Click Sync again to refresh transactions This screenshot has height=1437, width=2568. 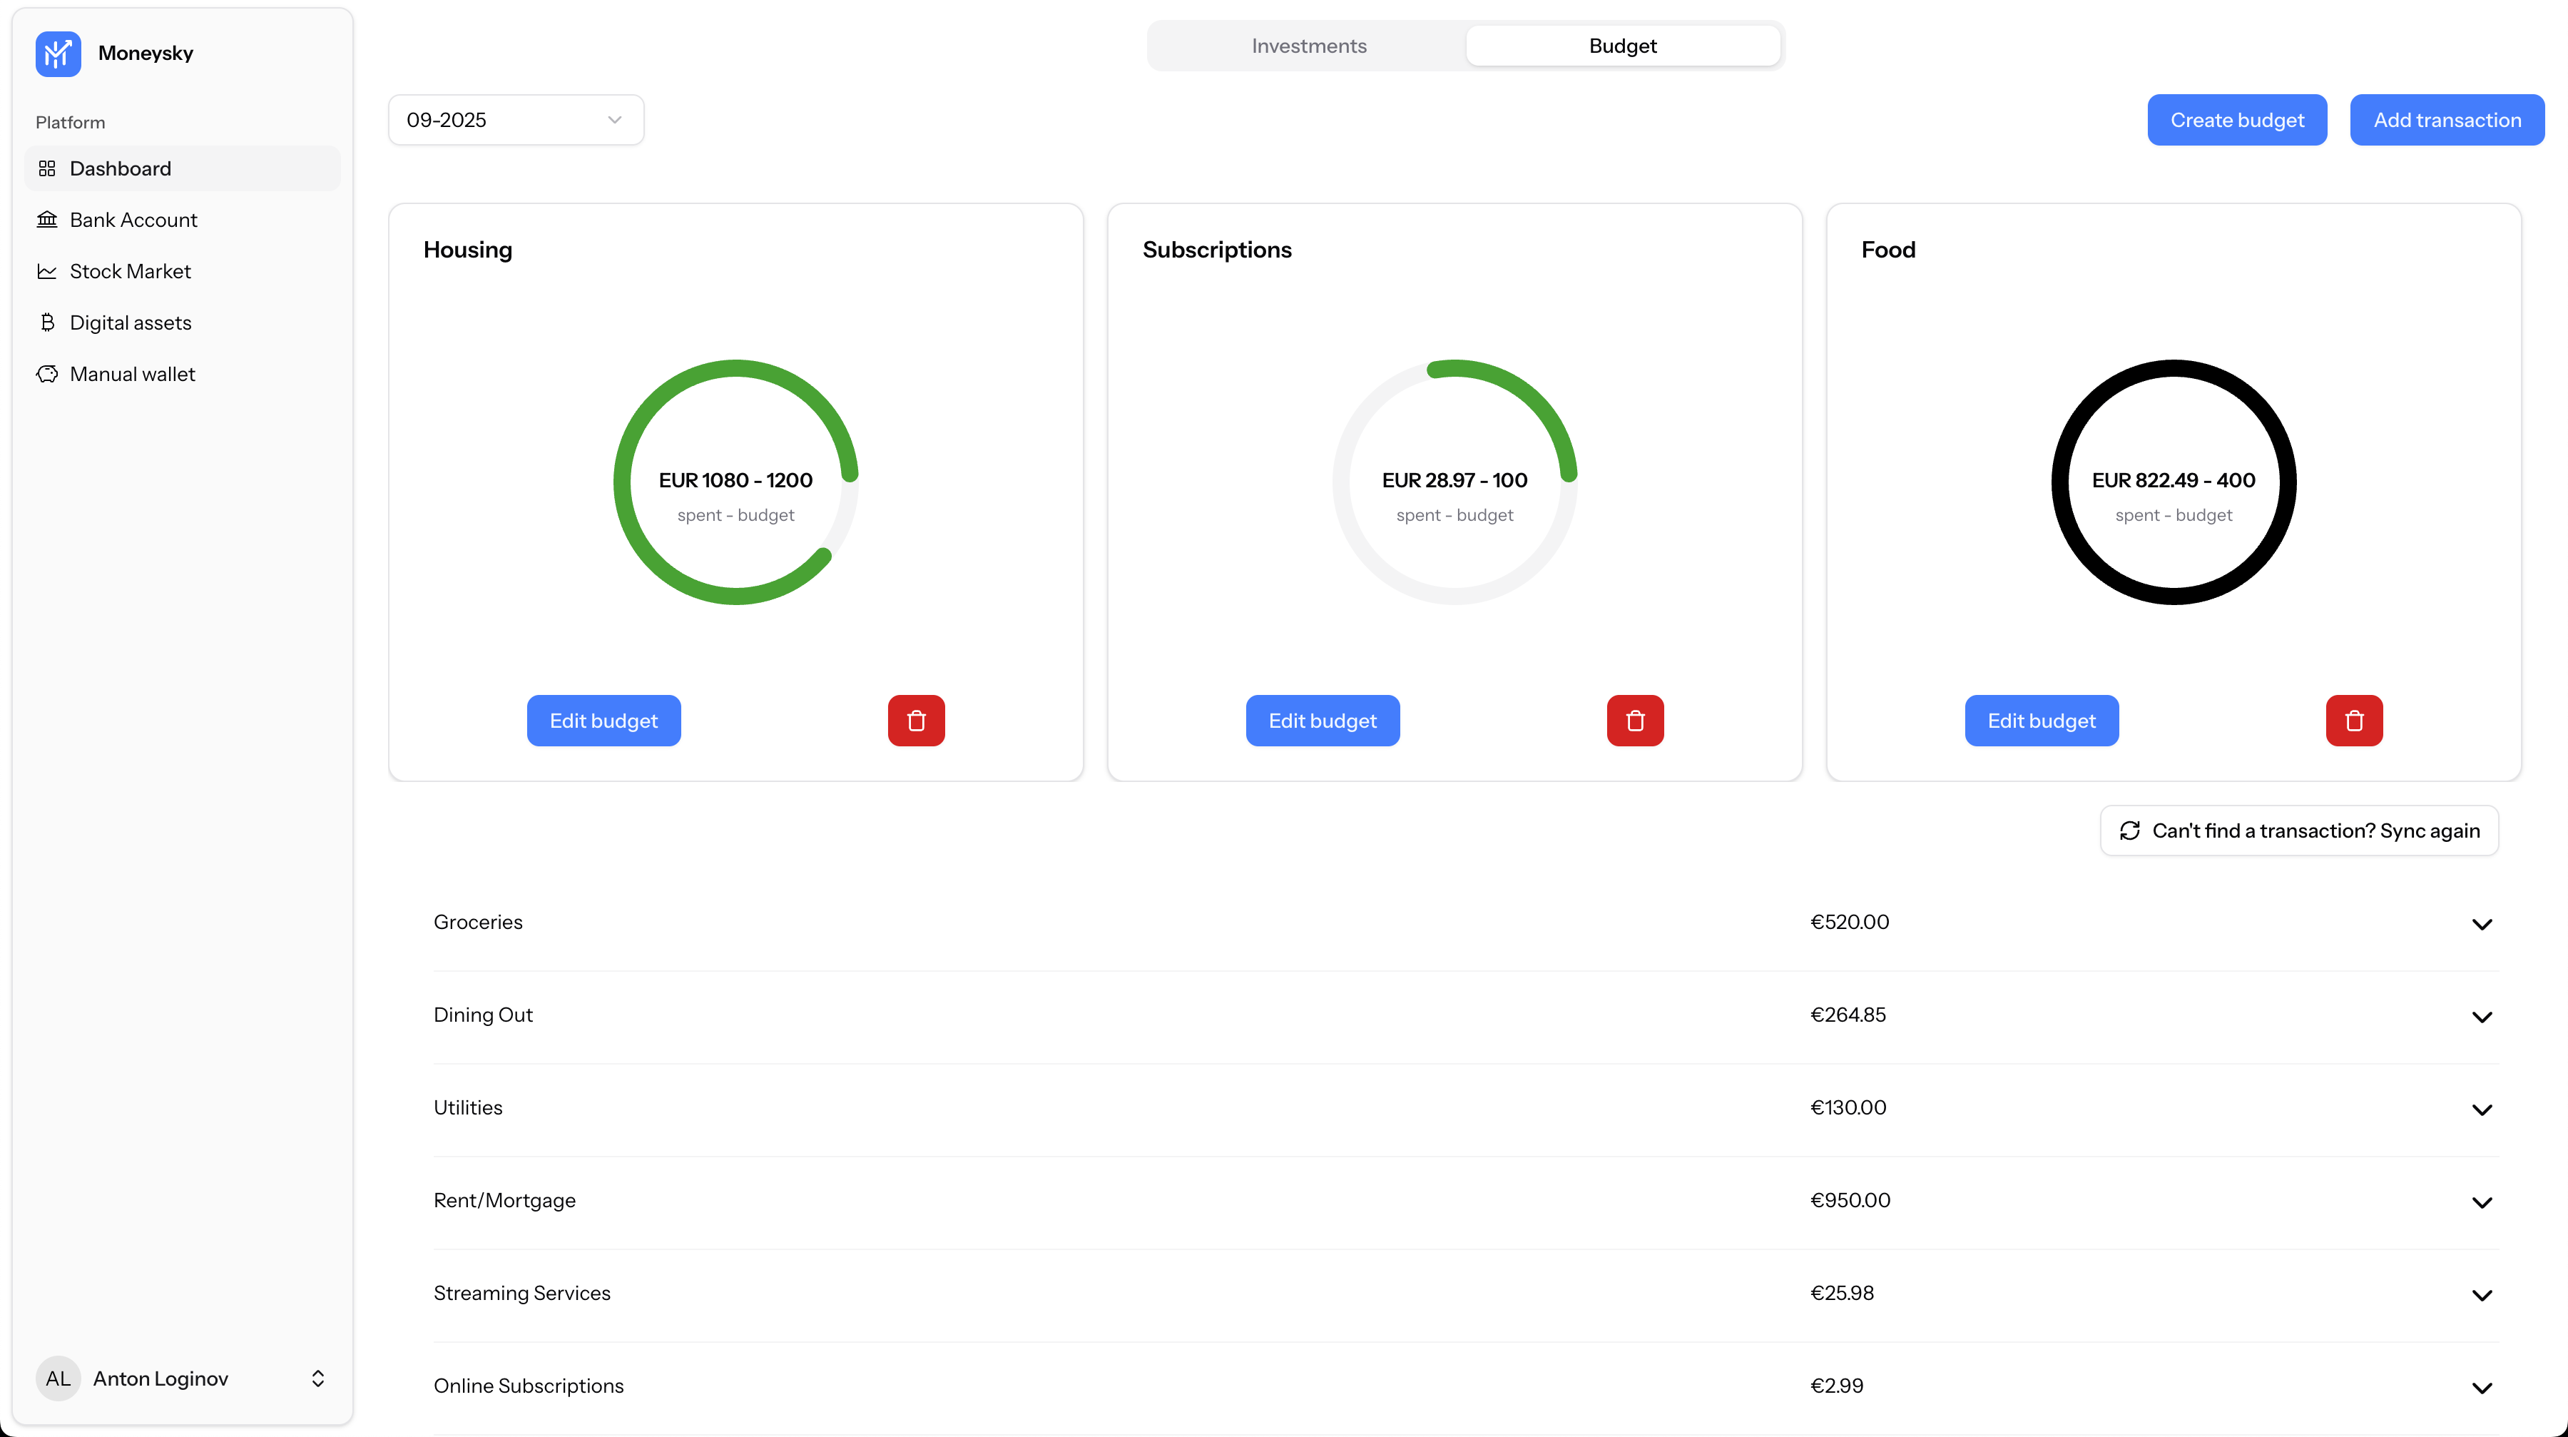click(x=2298, y=830)
